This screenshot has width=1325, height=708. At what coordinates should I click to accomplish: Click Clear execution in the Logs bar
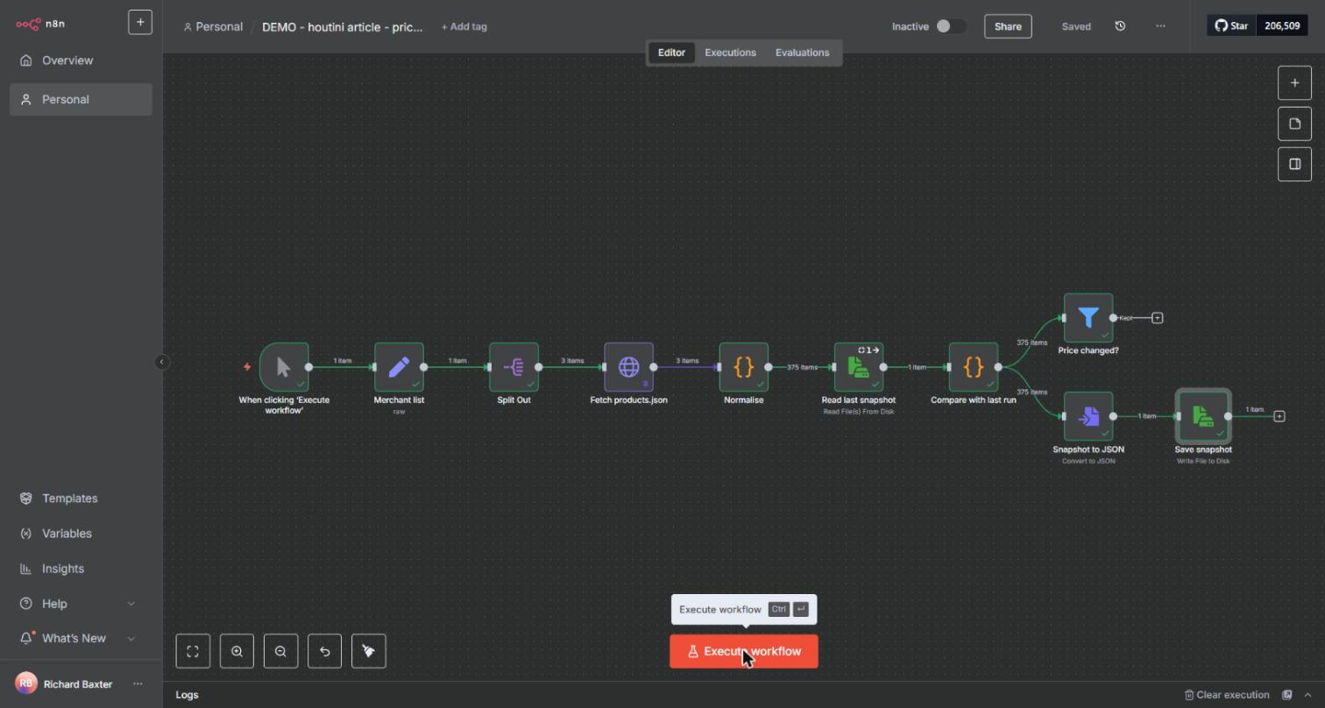(x=1227, y=695)
